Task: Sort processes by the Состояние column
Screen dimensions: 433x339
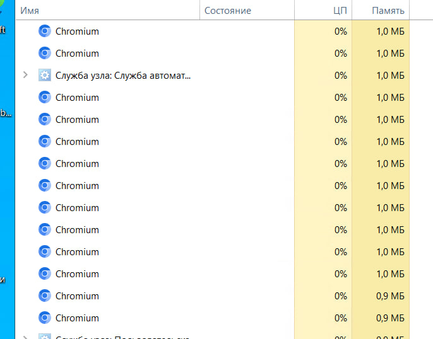Action: (x=227, y=11)
